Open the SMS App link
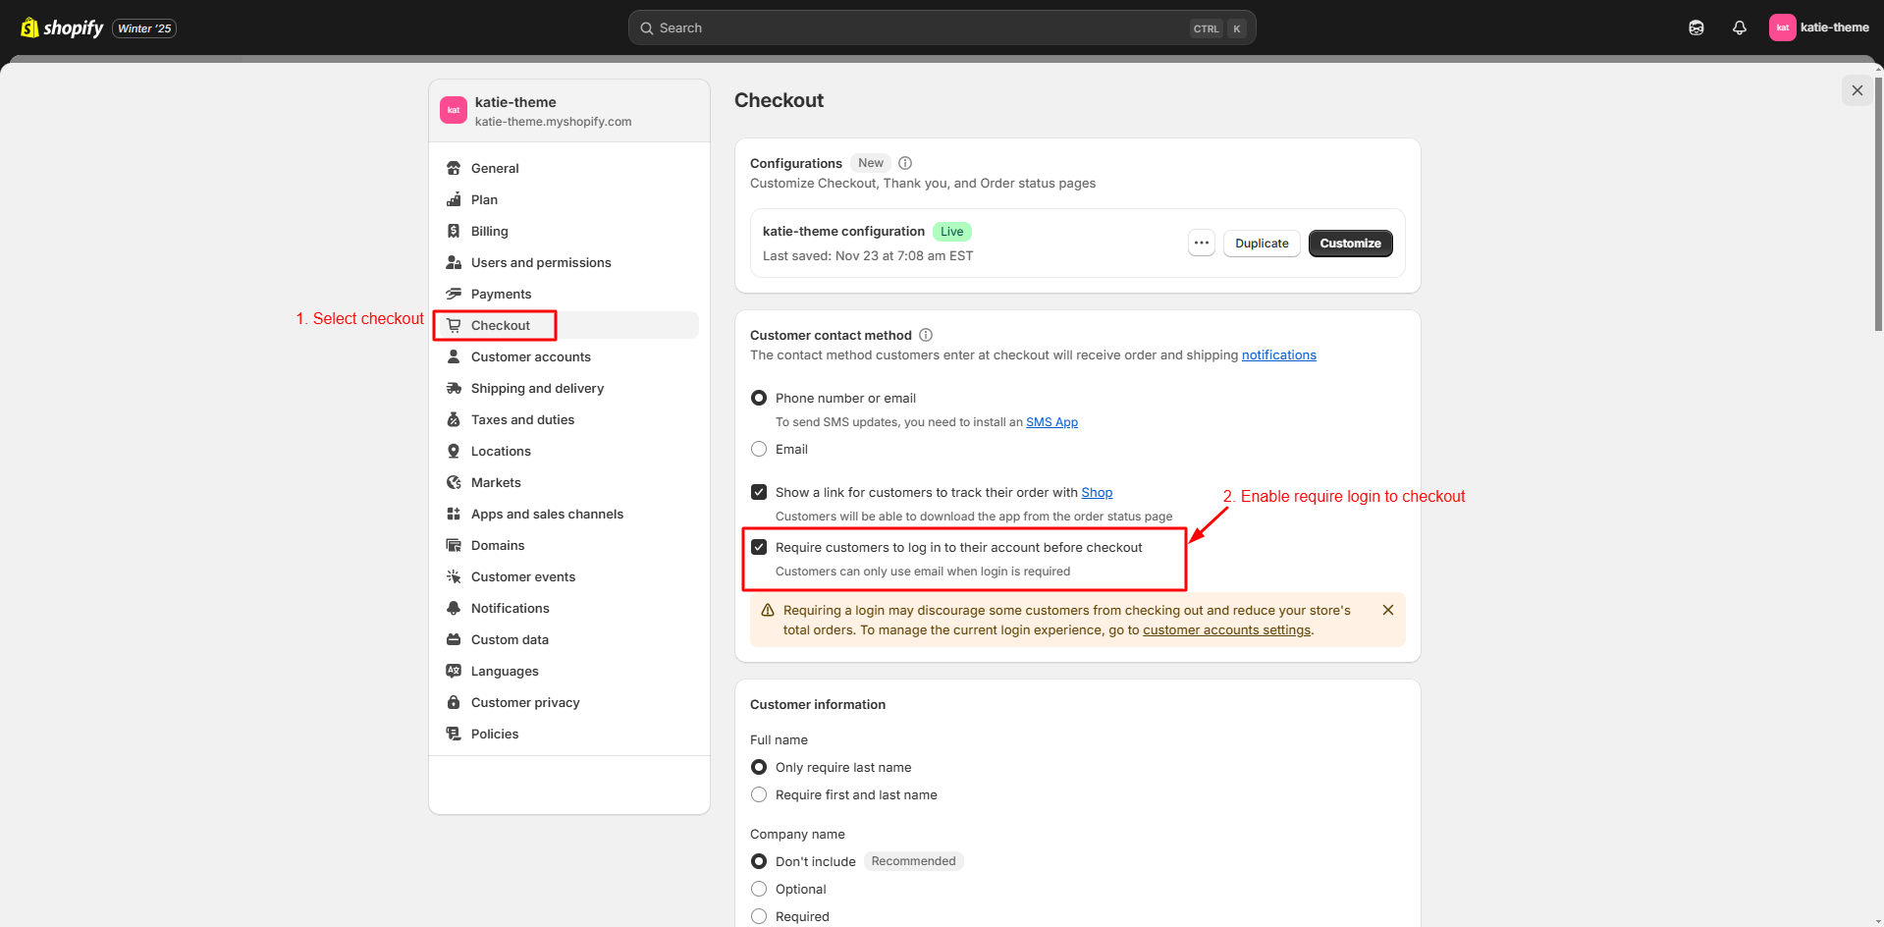 [x=1051, y=422]
